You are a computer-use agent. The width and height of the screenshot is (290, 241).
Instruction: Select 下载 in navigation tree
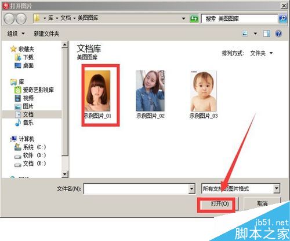[x=28, y=57]
